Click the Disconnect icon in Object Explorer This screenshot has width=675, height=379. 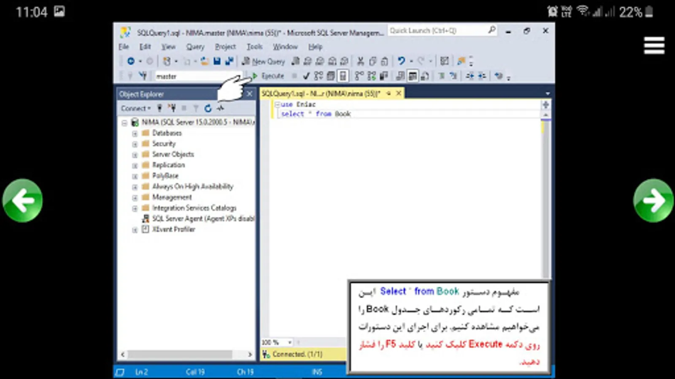[172, 108]
